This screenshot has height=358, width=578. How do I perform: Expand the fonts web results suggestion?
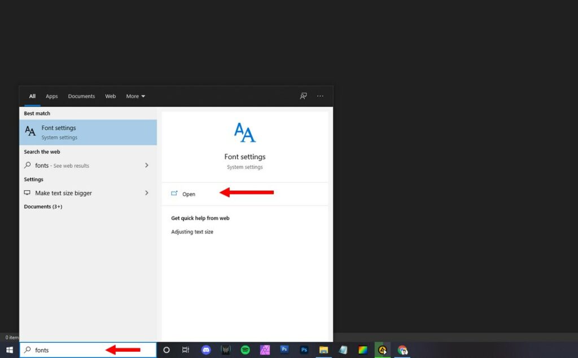(x=146, y=165)
